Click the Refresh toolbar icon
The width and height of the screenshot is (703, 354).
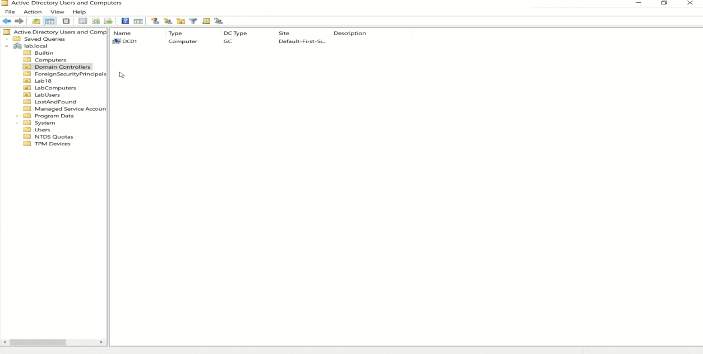coord(96,21)
